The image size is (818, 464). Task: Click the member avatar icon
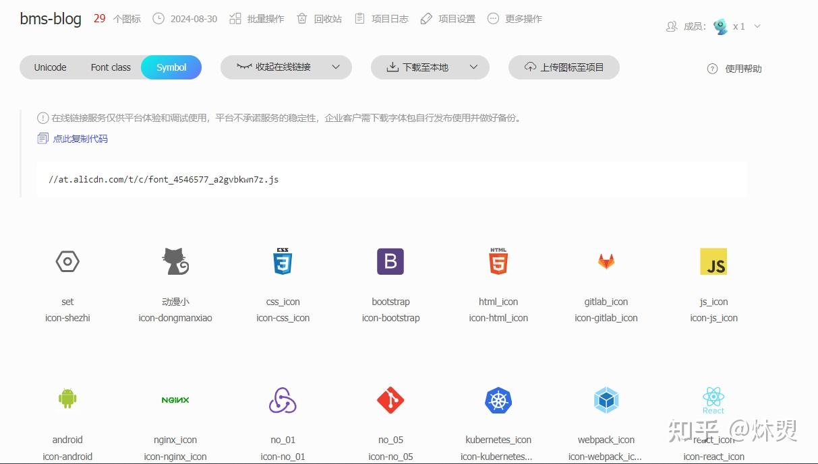[721, 26]
